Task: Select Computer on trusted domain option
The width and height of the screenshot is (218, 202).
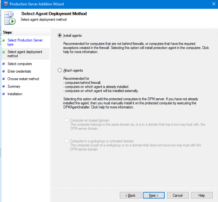Action: click(66, 121)
